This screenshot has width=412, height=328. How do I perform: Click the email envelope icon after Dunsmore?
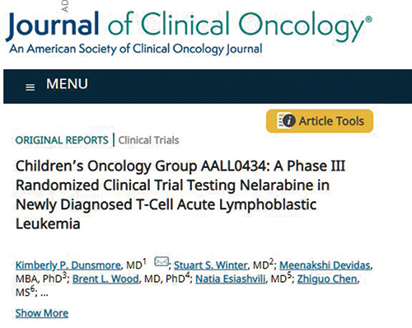[x=162, y=261]
